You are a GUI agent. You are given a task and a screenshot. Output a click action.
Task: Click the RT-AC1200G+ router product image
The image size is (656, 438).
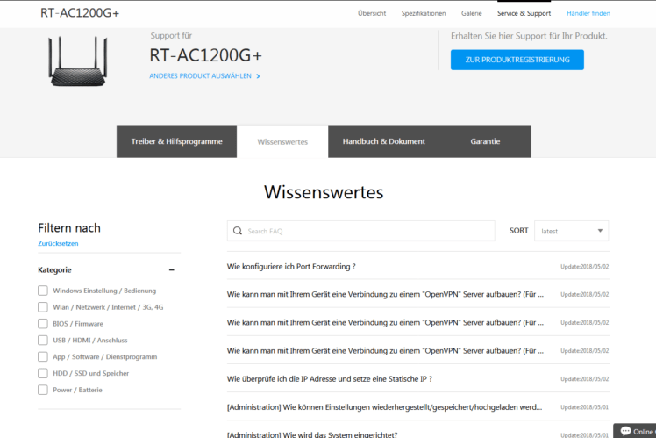tap(78, 61)
